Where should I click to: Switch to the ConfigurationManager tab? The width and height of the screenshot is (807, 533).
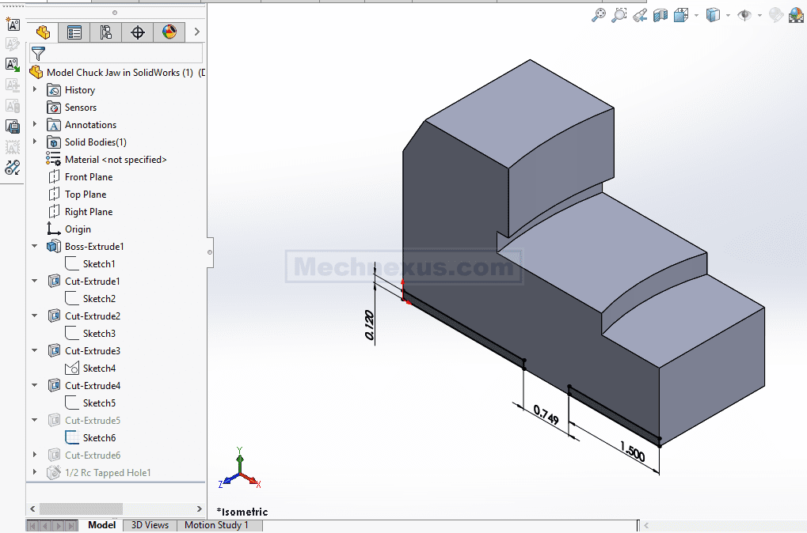(106, 32)
